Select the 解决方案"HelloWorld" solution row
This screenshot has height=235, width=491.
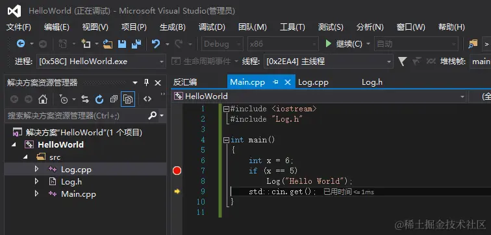point(85,133)
